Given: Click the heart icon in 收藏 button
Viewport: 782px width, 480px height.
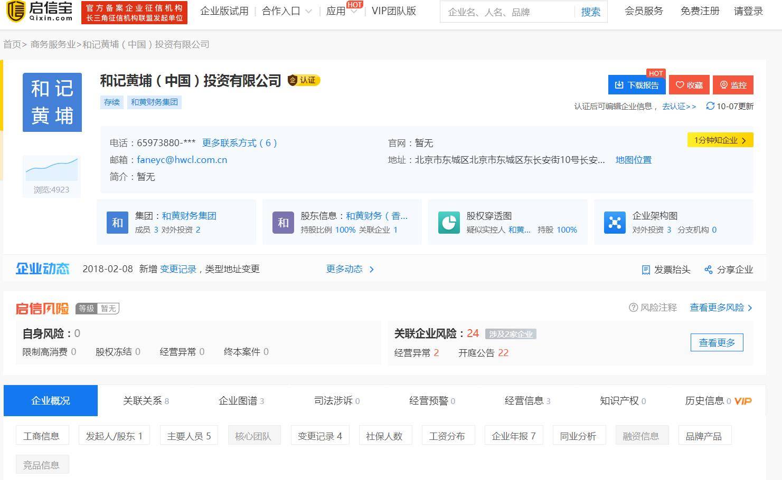Looking at the screenshot, I should (680, 85).
